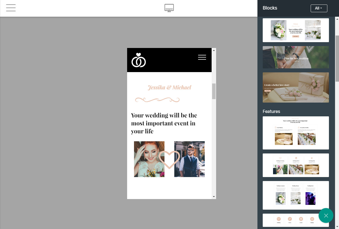
Task: Click the heart icon between photos
Action: click(x=169, y=160)
